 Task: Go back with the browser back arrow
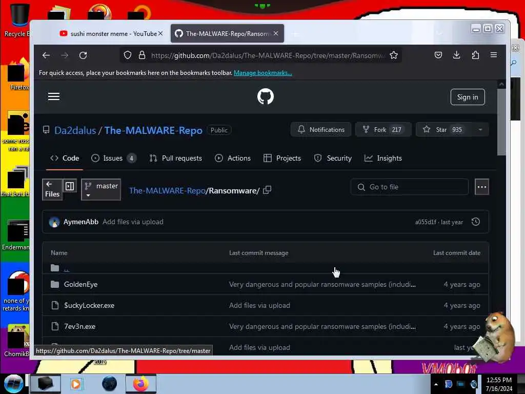pos(46,55)
